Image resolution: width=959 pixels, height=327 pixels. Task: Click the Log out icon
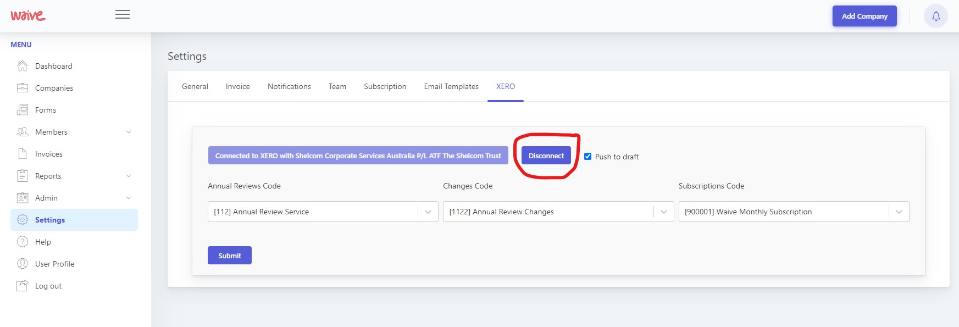click(x=23, y=286)
